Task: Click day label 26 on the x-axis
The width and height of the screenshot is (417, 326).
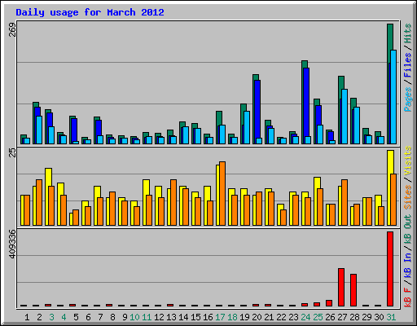Action: [x=330, y=317]
